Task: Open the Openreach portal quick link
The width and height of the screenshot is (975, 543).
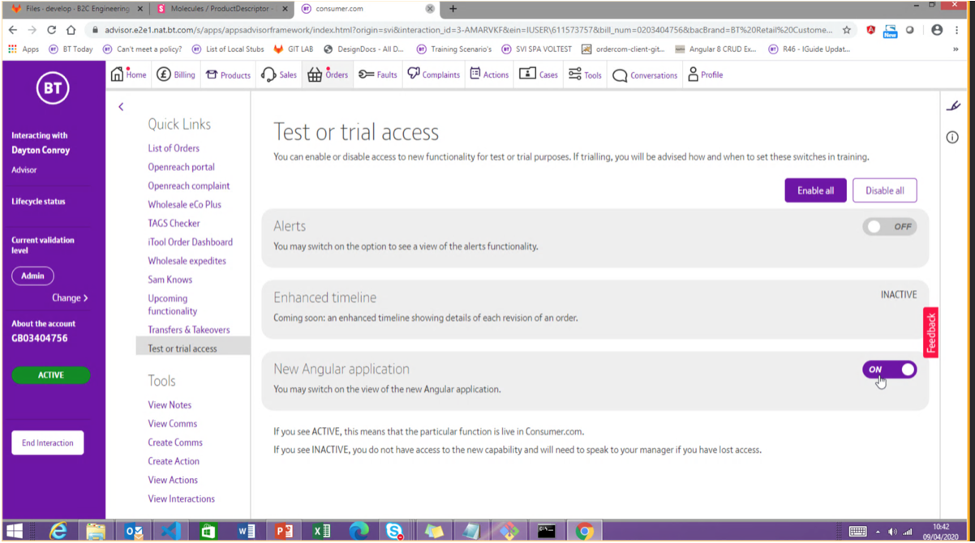Action: coord(181,167)
